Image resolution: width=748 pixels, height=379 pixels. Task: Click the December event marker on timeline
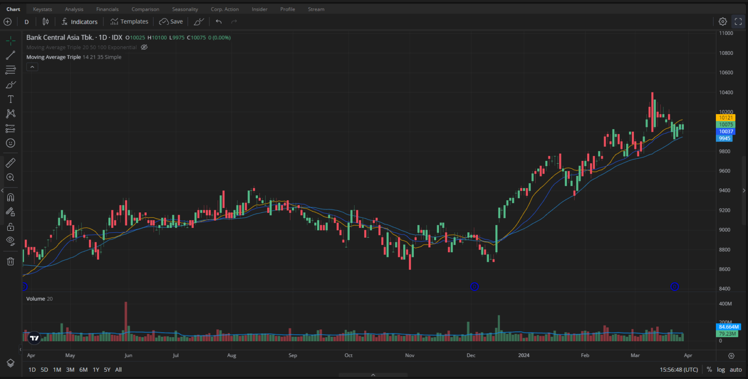pyautogui.click(x=475, y=287)
